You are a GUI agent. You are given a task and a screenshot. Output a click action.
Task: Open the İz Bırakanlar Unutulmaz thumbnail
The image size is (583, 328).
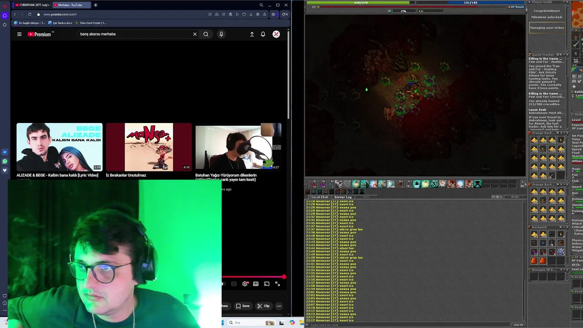[149, 147]
